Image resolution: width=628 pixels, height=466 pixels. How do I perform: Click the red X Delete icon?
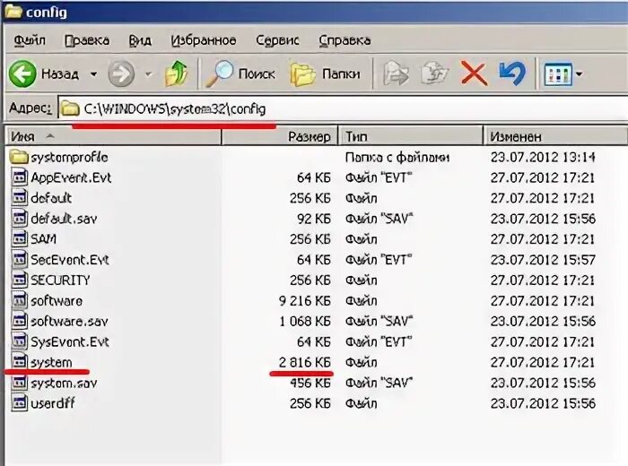(x=474, y=73)
